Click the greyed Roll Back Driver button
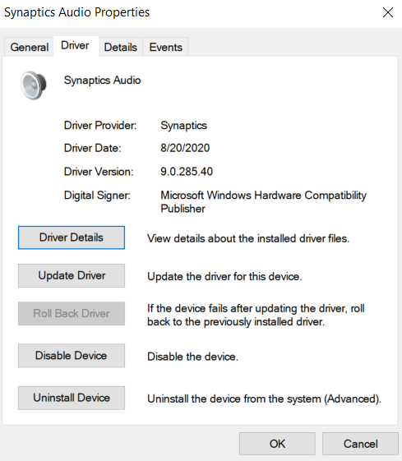Viewport: 402px width, 461px height. 72,313
